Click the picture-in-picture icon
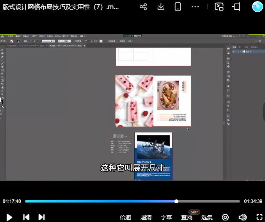Image resolution: width=265 pixels, height=222 pixels. coord(219,7)
